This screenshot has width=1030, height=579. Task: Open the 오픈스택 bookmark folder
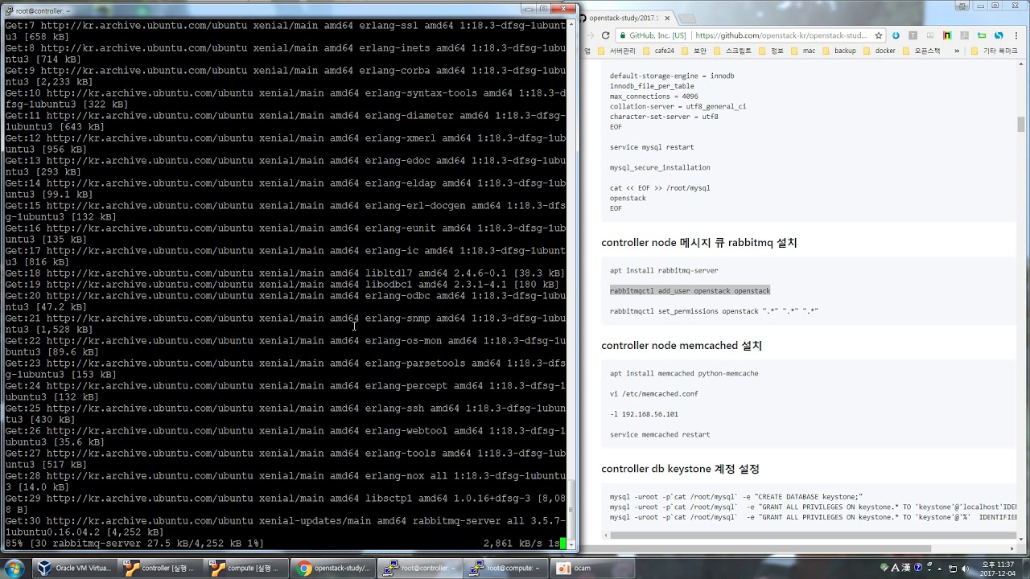point(921,51)
